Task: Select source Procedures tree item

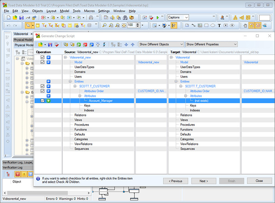Action: (81, 125)
